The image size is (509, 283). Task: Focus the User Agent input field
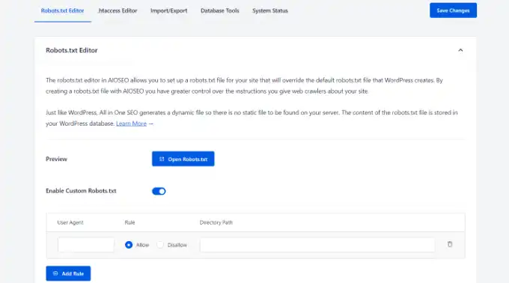[x=86, y=245]
